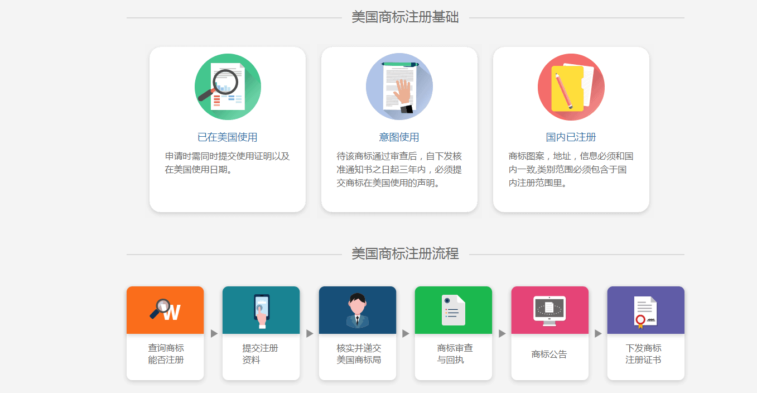Select the 提交注册资料 step label
Screen dimensions: 757x393
260,354
